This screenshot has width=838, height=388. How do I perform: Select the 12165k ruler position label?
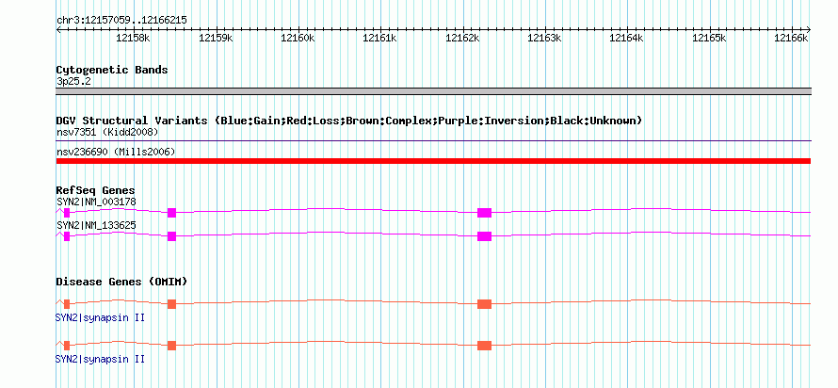pyautogui.click(x=709, y=38)
